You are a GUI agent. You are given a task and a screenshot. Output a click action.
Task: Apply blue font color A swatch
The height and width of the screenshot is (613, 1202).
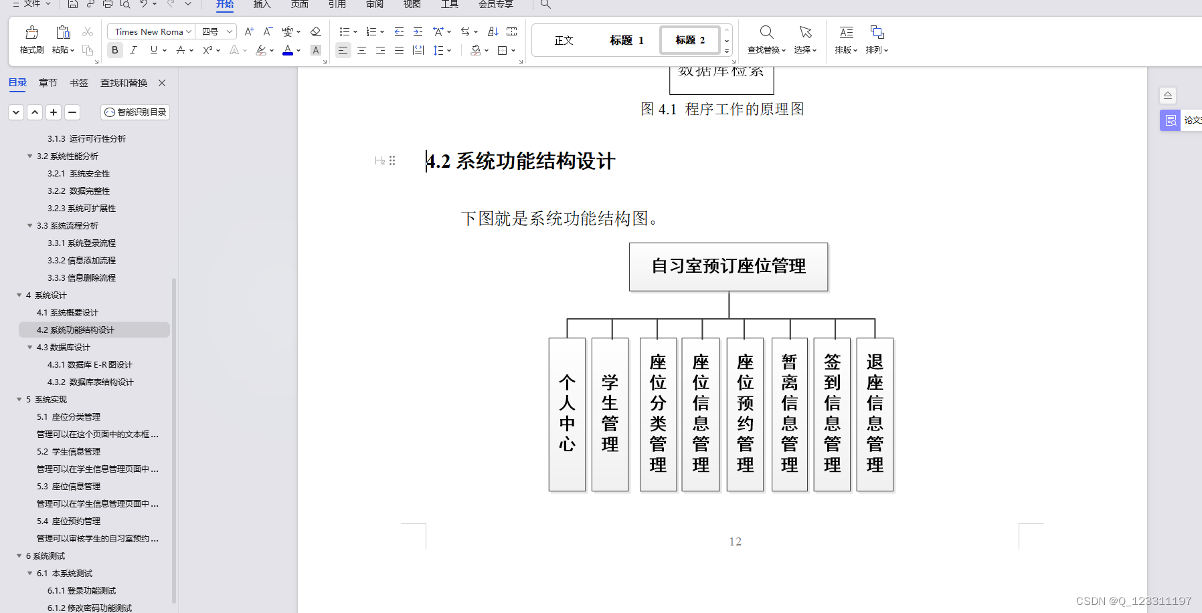click(x=288, y=50)
